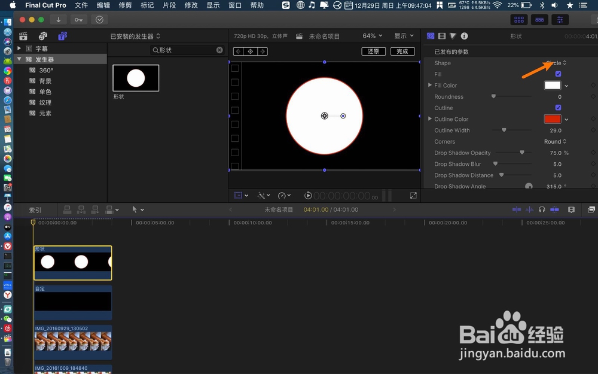Open the retime speedometer dropdown

point(284,196)
